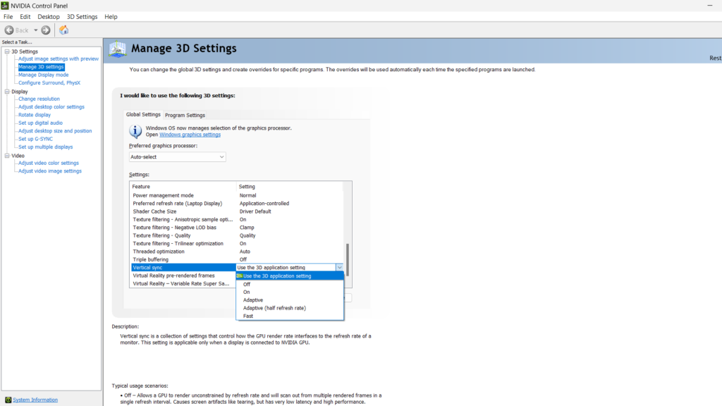
Task: Open the home page via the house icon
Action: (x=63, y=30)
